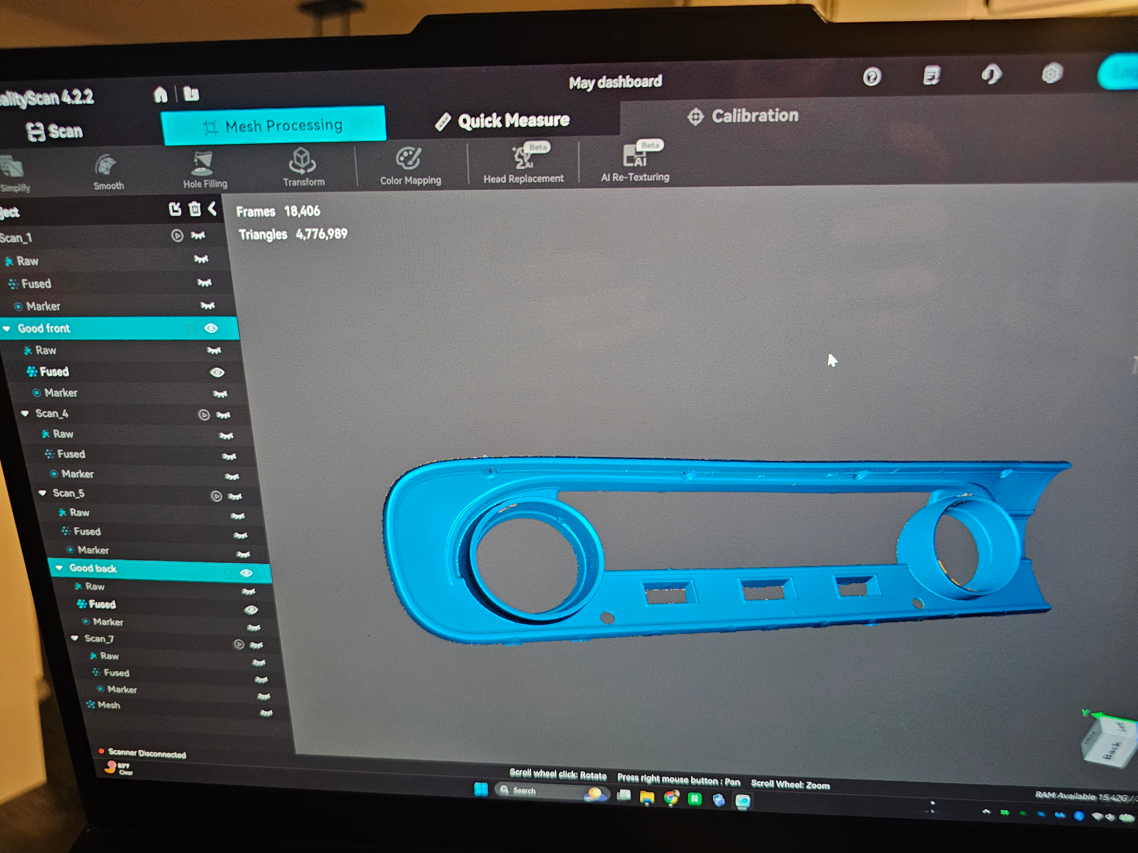Show Scan_1 using its closed-eye toggle
Viewport: 1138px width, 853px height.
(x=198, y=236)
